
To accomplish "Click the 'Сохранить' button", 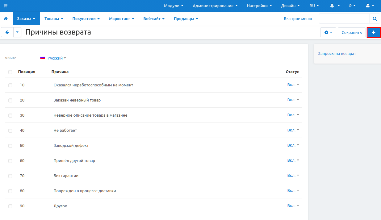I will [x=352, y=32].
